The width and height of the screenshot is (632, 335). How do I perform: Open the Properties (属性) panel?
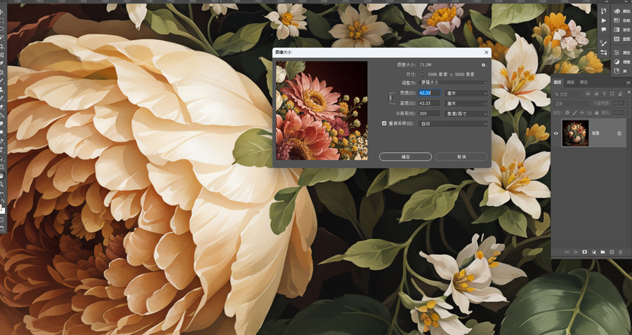[x=621, y=53]
